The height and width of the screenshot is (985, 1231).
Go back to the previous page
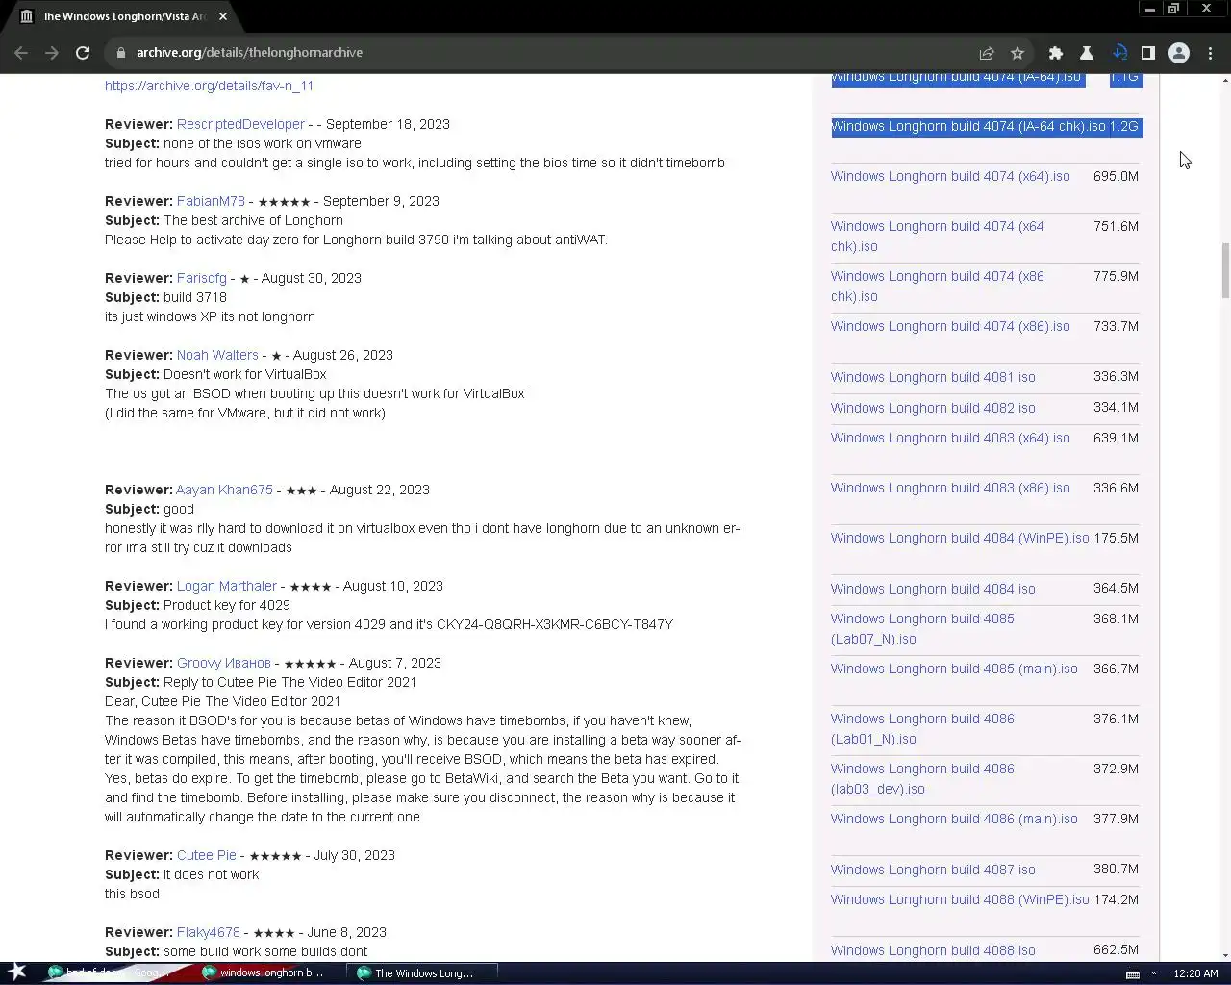(x=21, y=53)
